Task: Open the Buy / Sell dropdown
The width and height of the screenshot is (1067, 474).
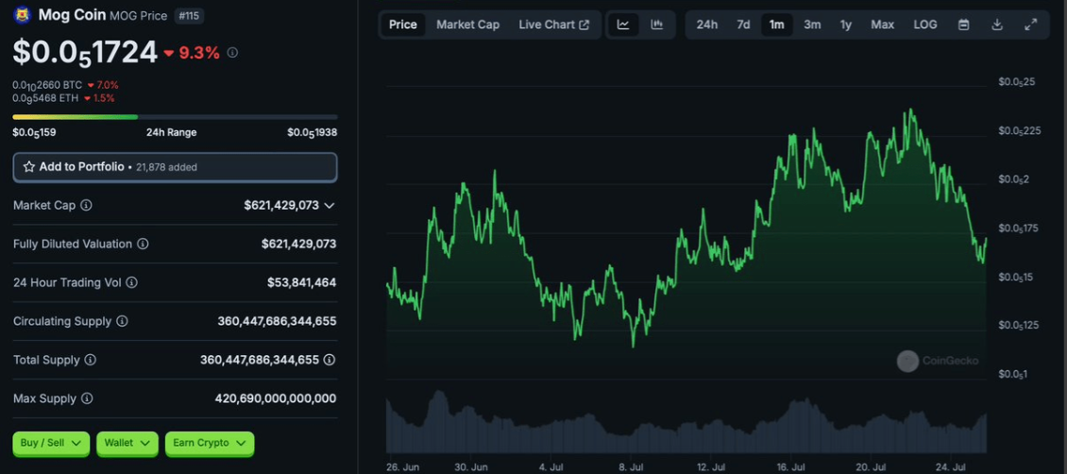Action: 51,443
